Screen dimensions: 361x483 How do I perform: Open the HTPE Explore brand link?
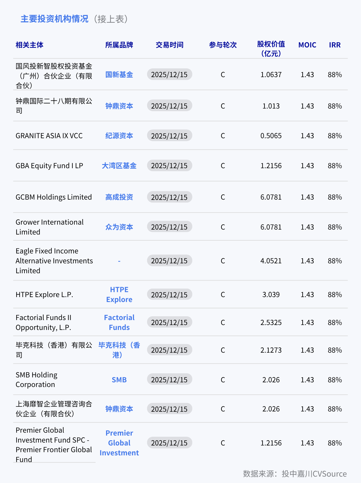click(119, 295)
